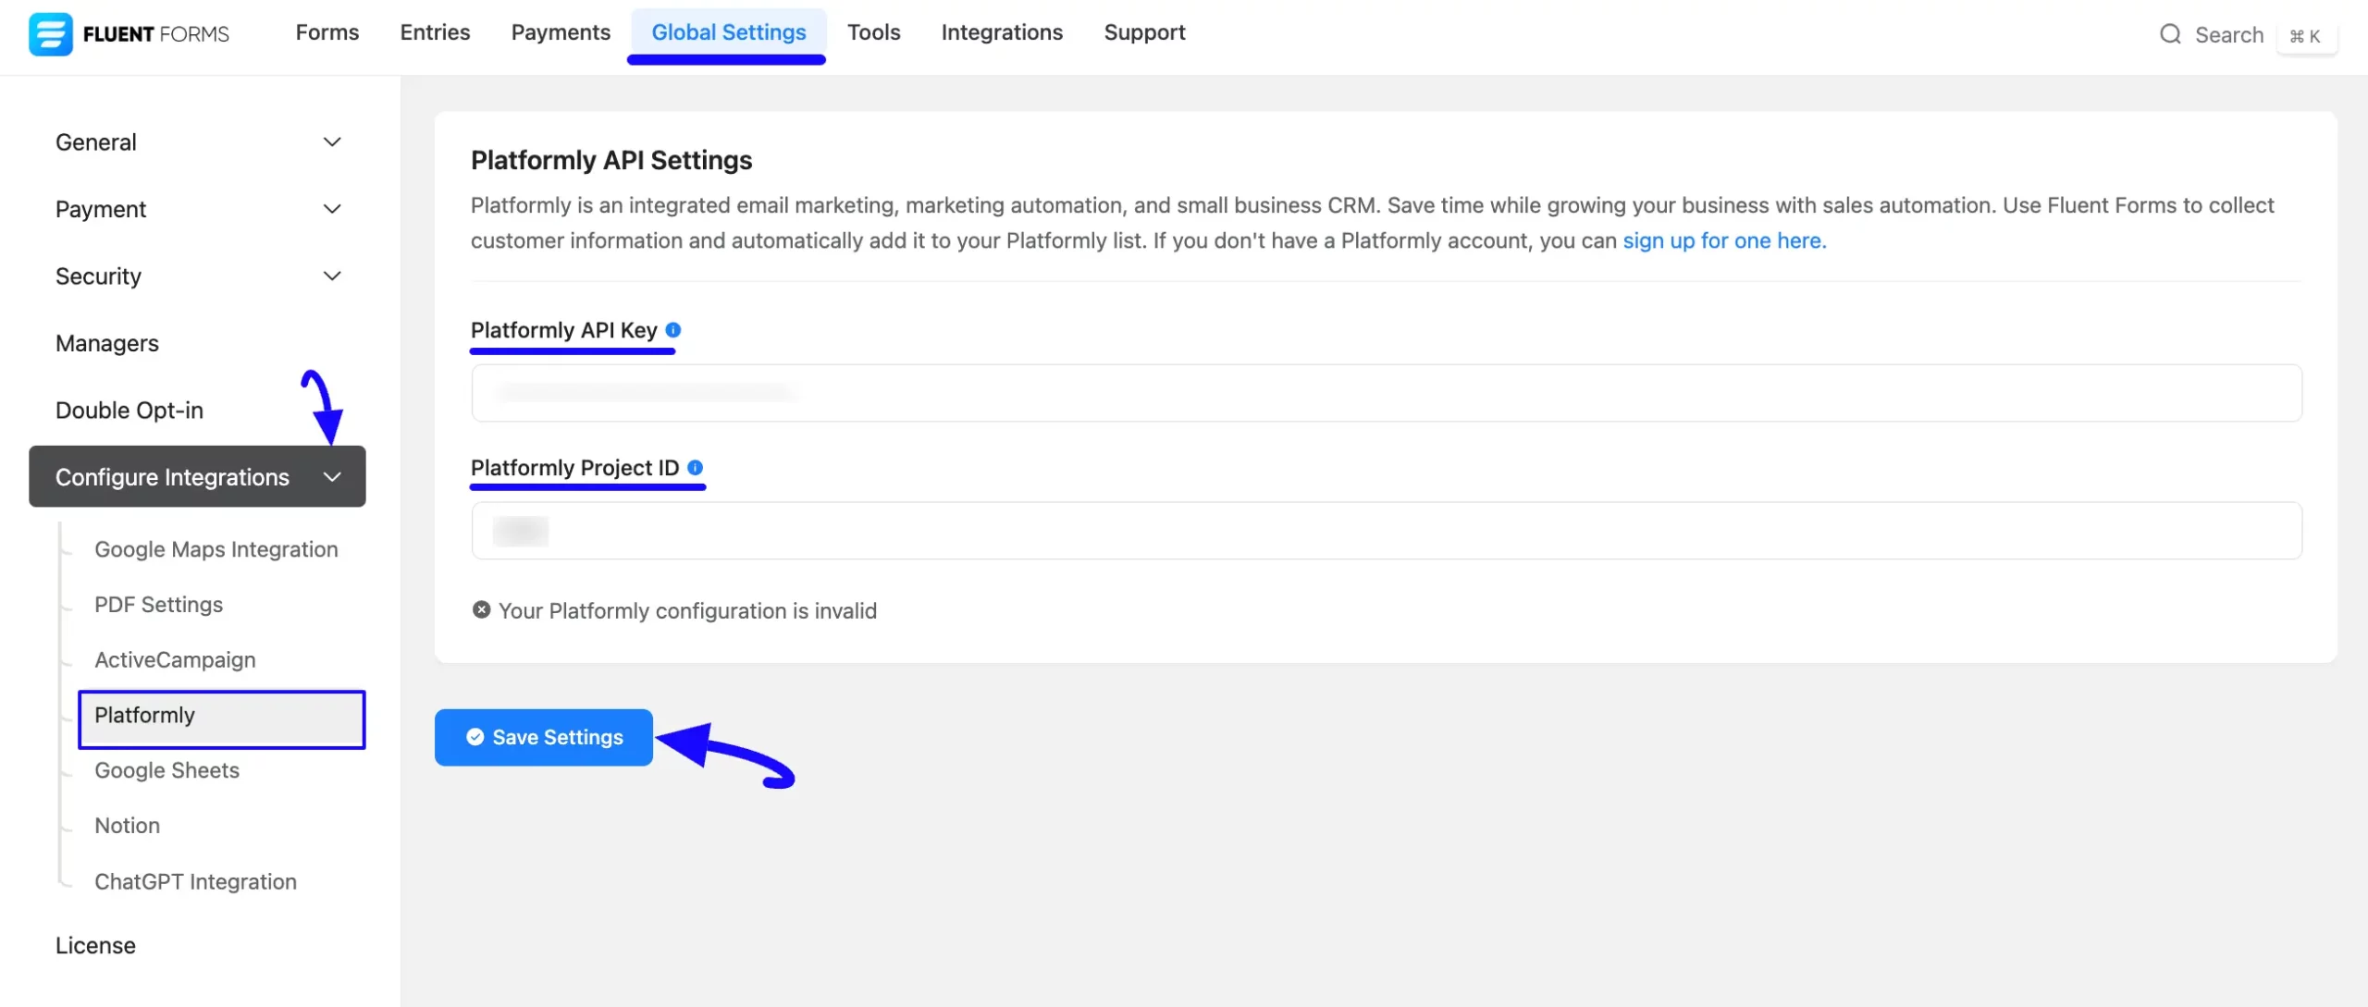The height and width of the screenshot is (1007, 2368).
Task: Click the ⌘K shortcut badge
Action: click(2305, 36)
